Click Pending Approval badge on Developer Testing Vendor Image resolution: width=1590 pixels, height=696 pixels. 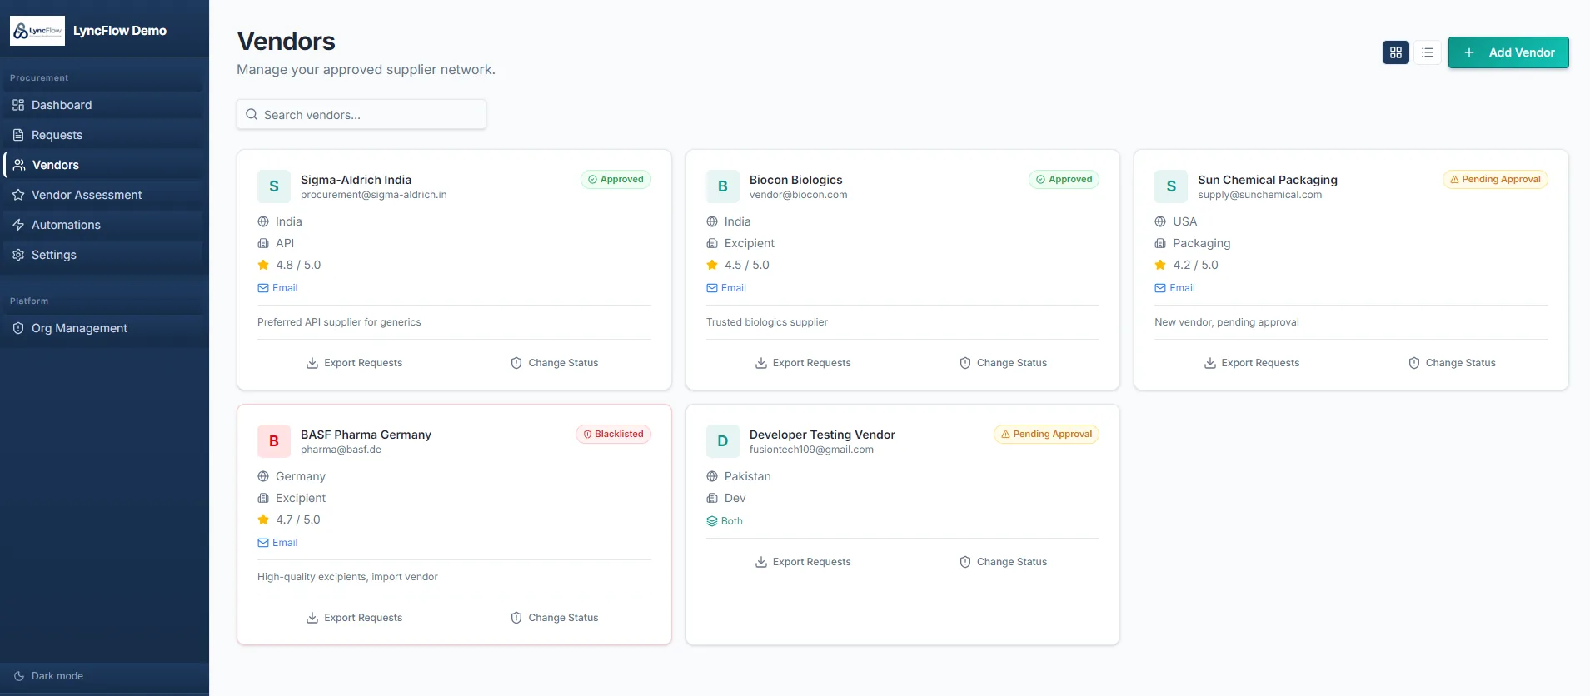click(x=1046, y=434)
